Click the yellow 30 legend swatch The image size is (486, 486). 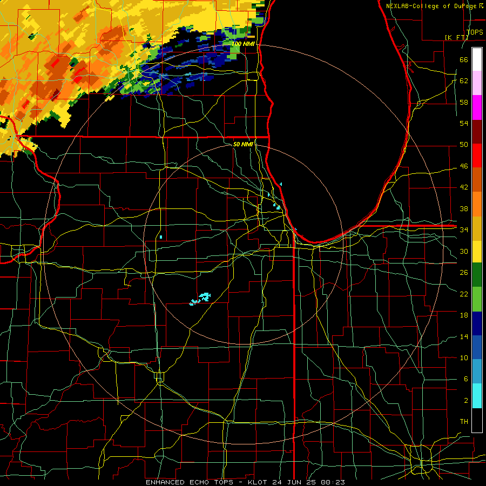[x=477, y=252]
